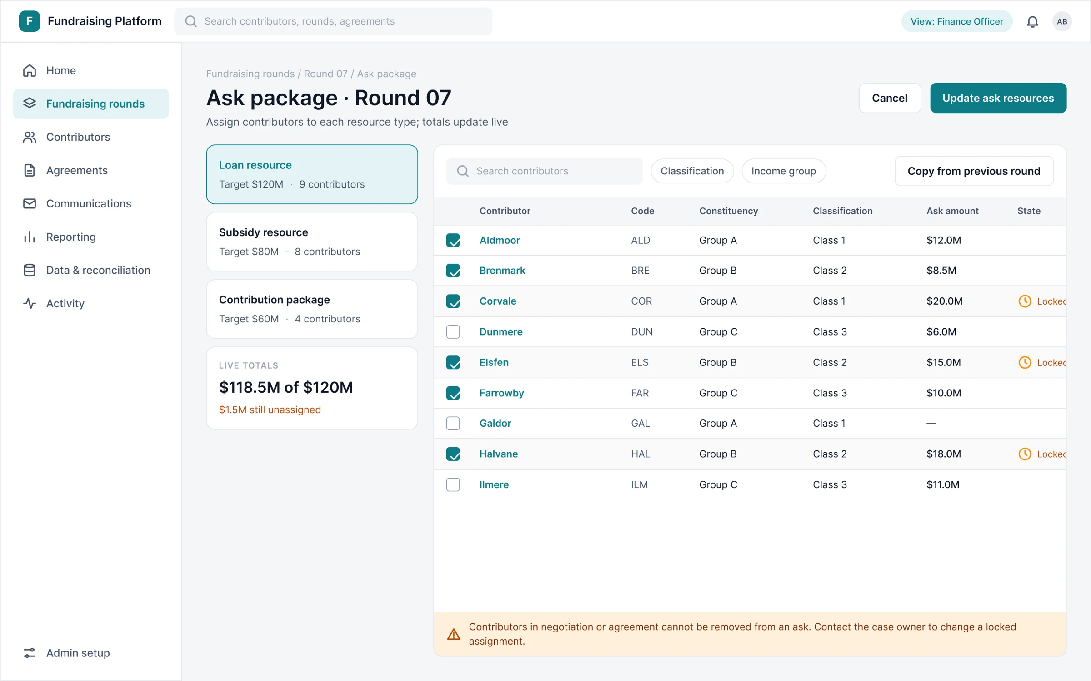Check the Ilmere checkbox

coord(453,484)
